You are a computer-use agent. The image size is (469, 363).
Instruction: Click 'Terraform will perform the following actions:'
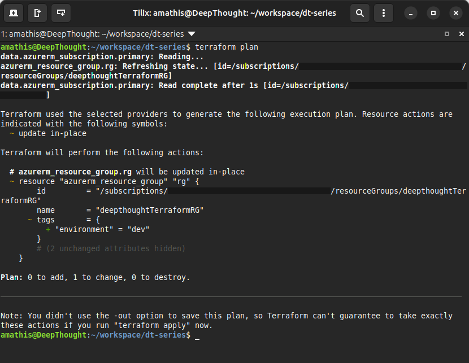coord(102,152)
